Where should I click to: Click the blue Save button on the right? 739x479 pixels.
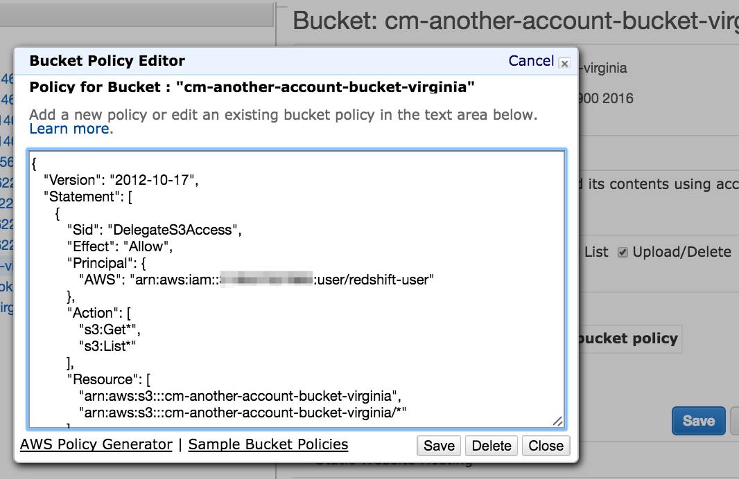point(698,421)
